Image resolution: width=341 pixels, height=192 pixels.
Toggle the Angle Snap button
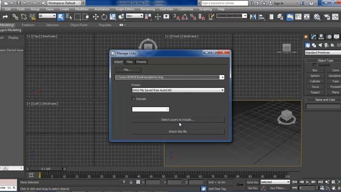[x=185, y=17]
